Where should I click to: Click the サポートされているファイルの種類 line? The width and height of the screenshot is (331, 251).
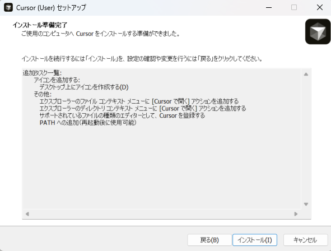pos(122,115)
